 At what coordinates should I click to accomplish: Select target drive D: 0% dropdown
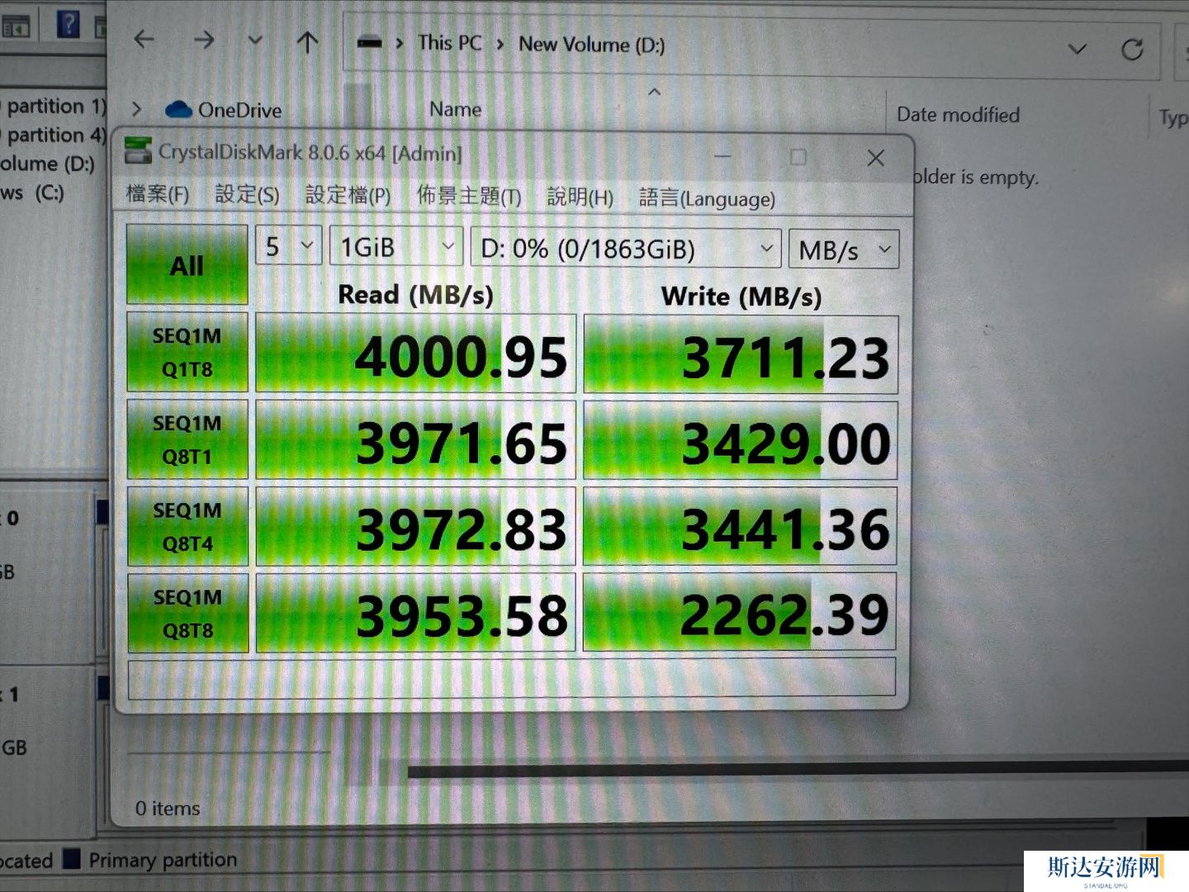626,249
